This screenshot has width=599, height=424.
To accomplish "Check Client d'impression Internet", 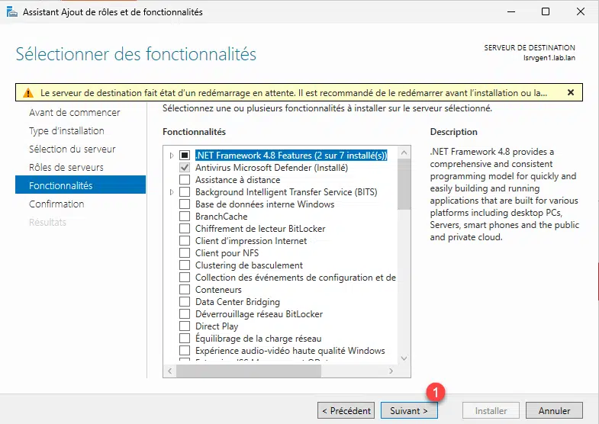I will pyautogui.click(x=185, y=241).
